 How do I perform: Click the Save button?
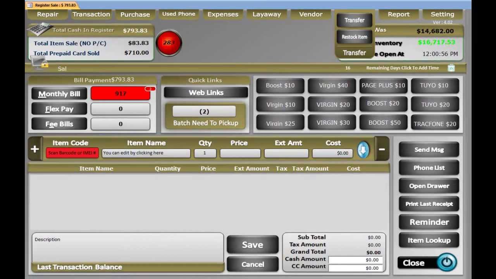point(253,245)
